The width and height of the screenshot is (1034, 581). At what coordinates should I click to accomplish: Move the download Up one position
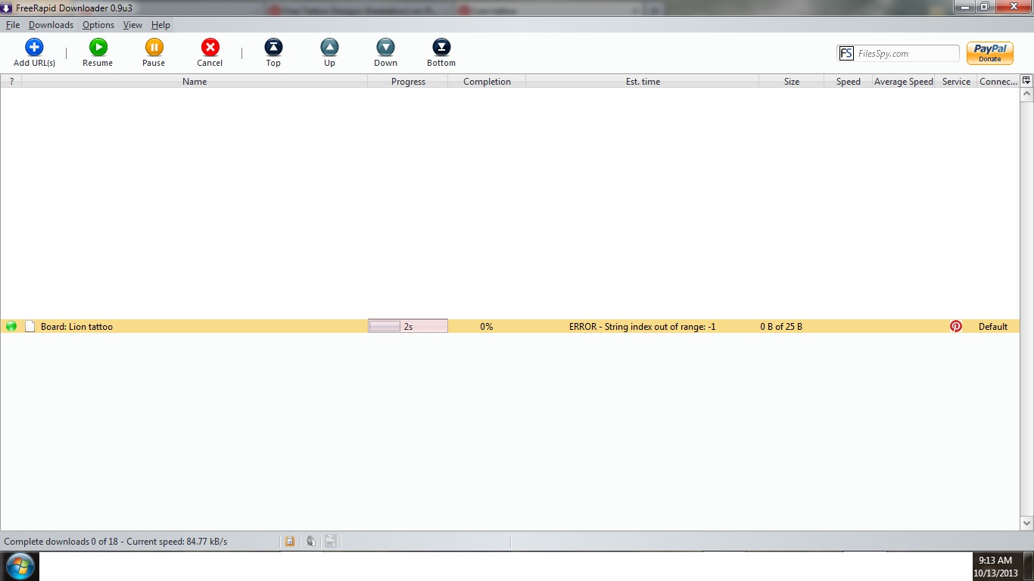(329, 48)
